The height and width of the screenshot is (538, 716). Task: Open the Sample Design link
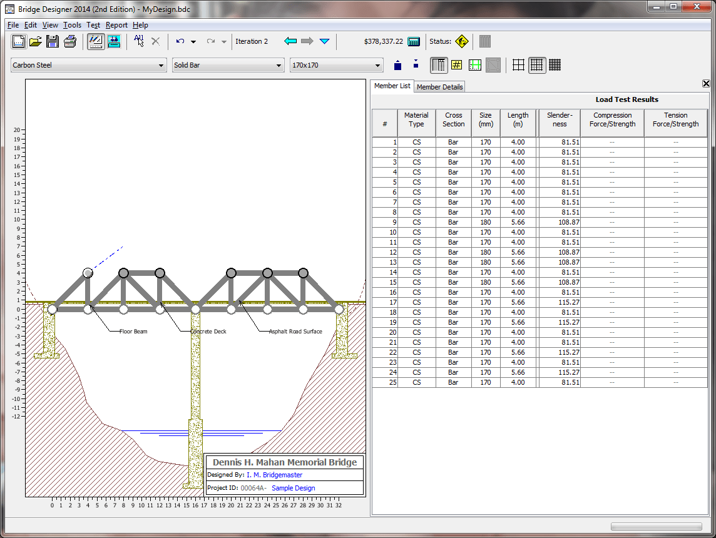click(293, 488)
